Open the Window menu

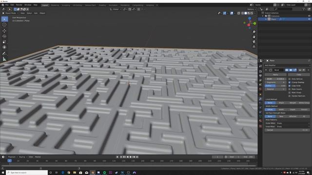coord(28,5)
